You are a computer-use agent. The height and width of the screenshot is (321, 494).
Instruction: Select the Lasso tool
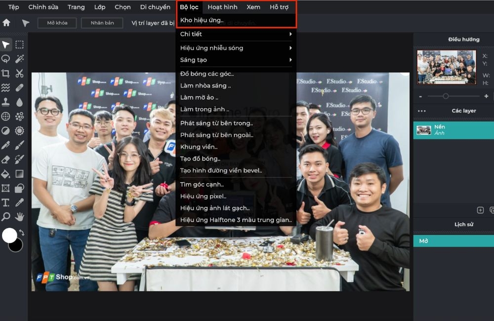[x=6, y=59]
